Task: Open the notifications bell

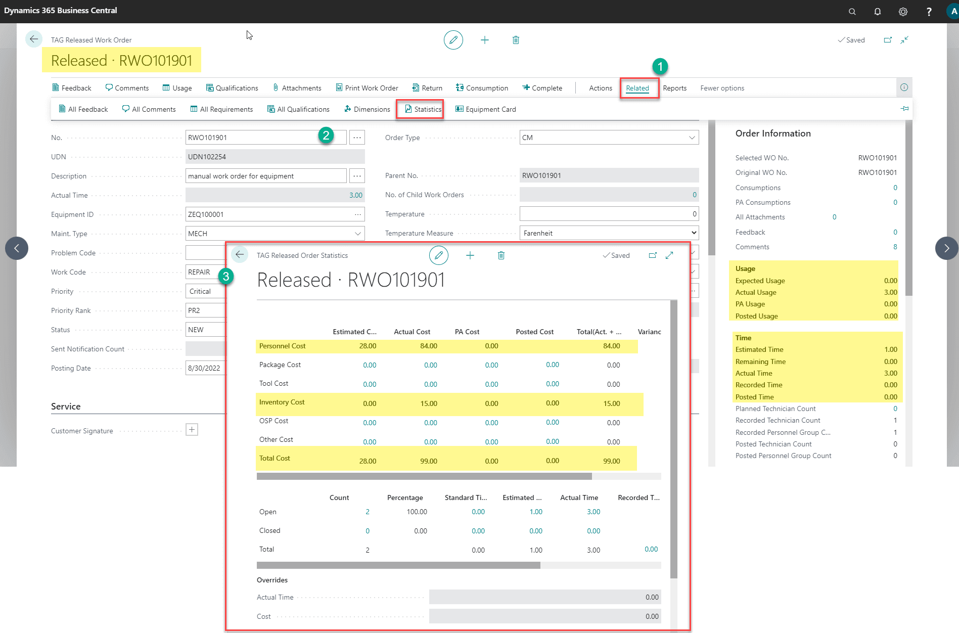Action: tap(878, 11)
